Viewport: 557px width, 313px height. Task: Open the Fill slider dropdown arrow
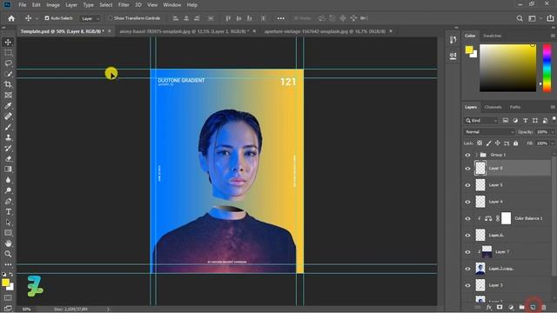point(553,143)
